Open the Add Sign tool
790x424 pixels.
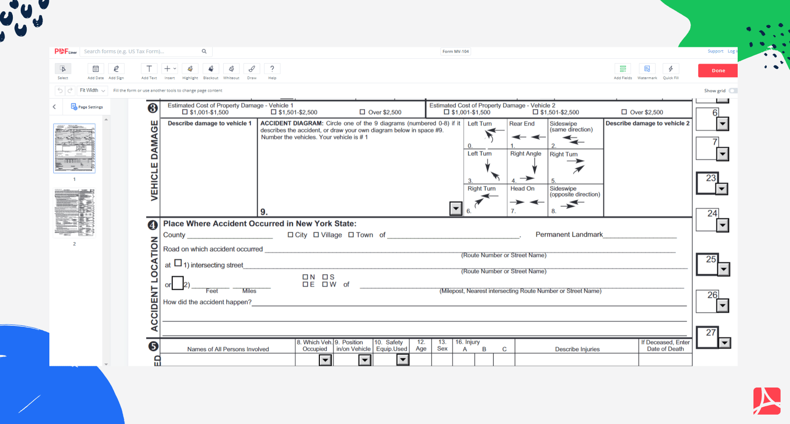pyautogui.click(x=116, y=69)
